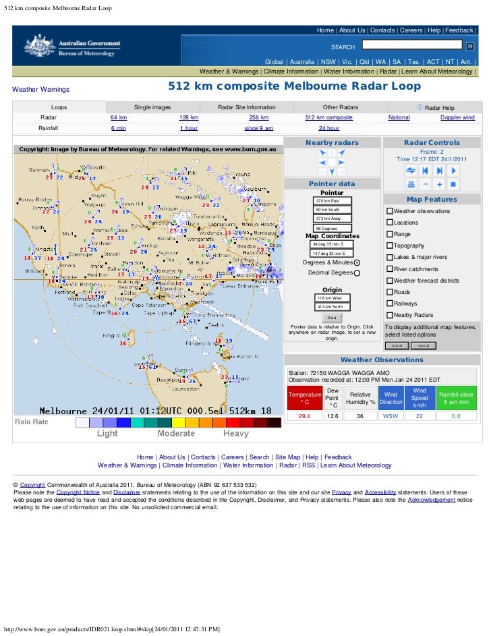
Task: Focus the SEARCH input field
Action: [x=412, y=45]
